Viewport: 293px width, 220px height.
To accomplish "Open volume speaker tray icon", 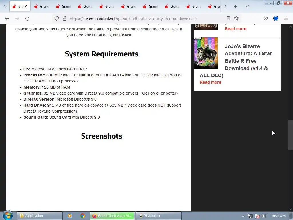I will pos(264,216).
